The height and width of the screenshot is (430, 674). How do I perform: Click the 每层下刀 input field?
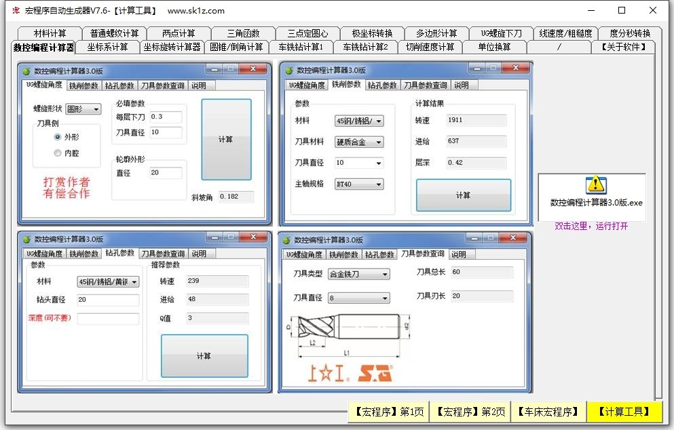click(x=166, y=117)
